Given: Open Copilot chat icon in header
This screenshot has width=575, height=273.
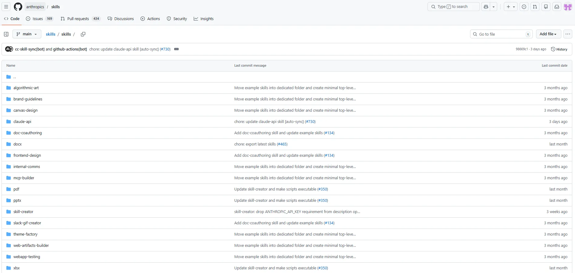Looking at the screenshot, I should tap(486, 7).
